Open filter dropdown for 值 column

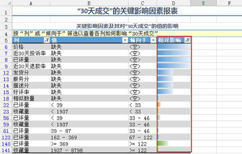pos(125,40)
